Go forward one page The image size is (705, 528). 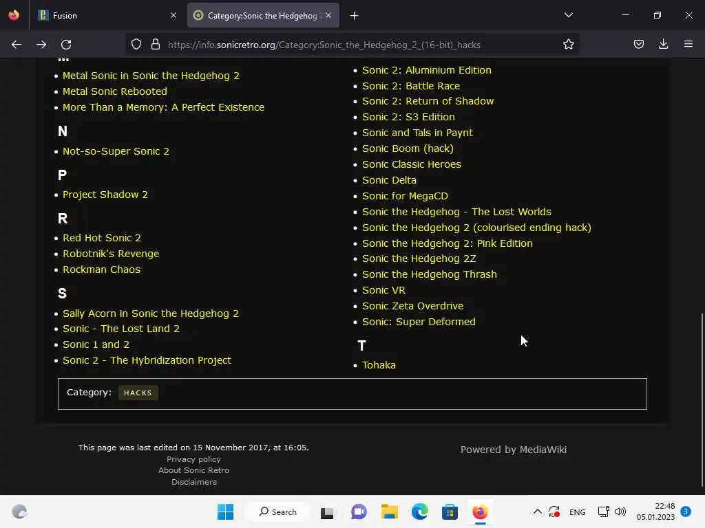(x=41, y=45)
